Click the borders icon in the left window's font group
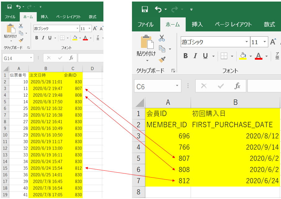Viewport: 281px width, 199px height. 62,38
